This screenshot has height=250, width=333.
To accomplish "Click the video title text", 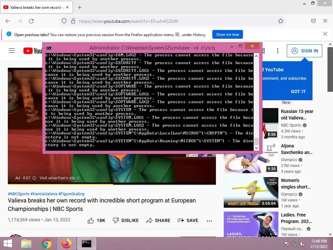I will [102, 205].
